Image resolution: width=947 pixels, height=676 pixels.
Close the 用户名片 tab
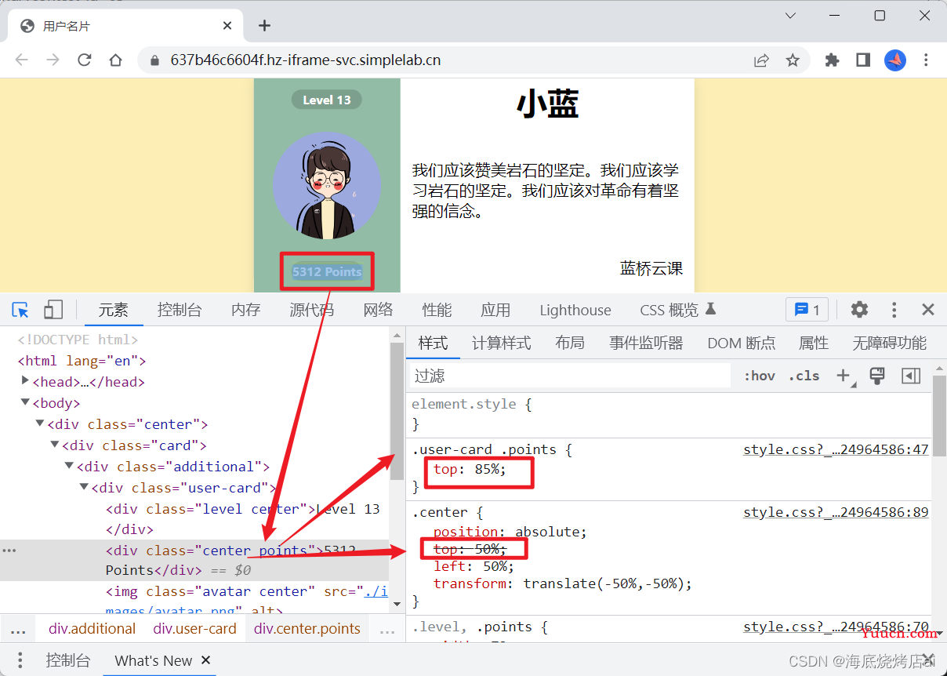tap(227, 26)
